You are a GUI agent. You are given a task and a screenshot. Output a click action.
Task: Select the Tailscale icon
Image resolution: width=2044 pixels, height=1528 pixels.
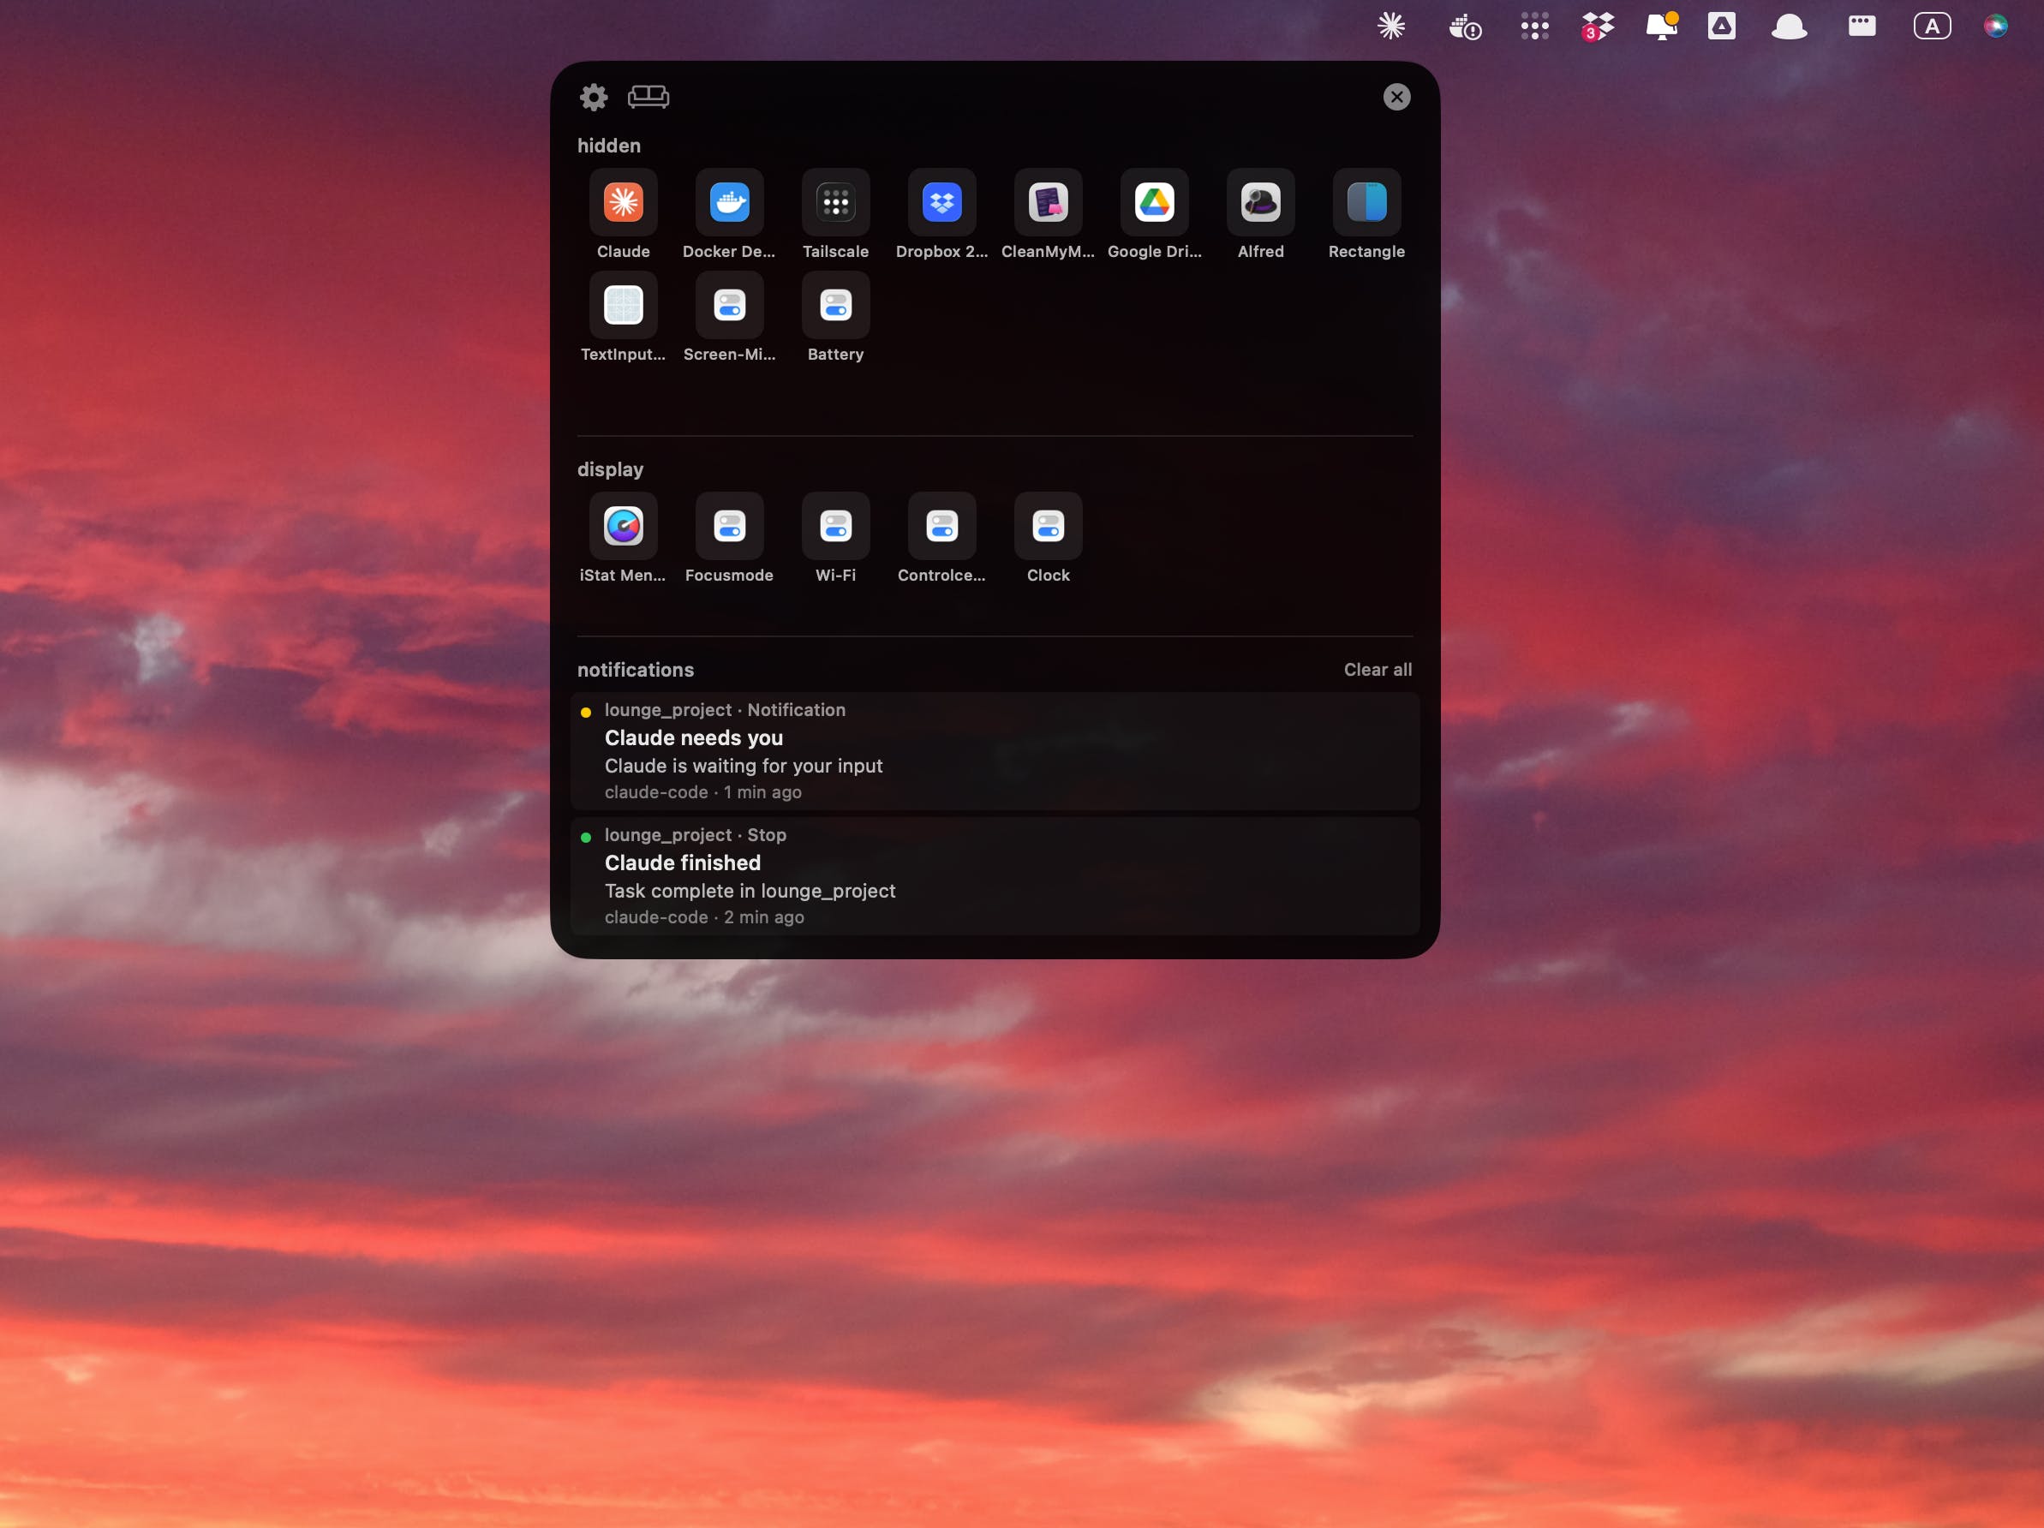click(835, 202)
